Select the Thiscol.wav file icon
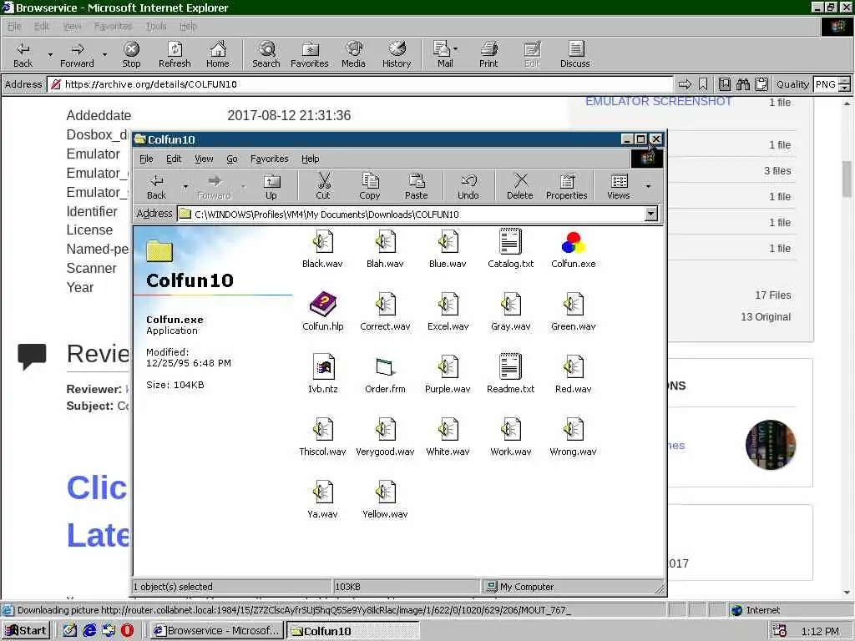This screenshot has height=641, width=855. (322, 437)
